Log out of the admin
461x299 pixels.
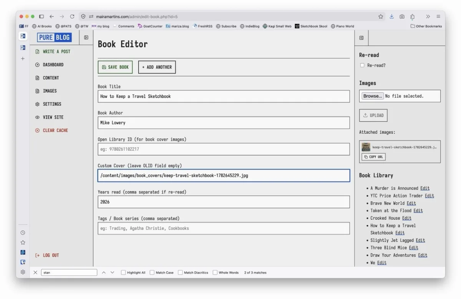pos(47,255)
